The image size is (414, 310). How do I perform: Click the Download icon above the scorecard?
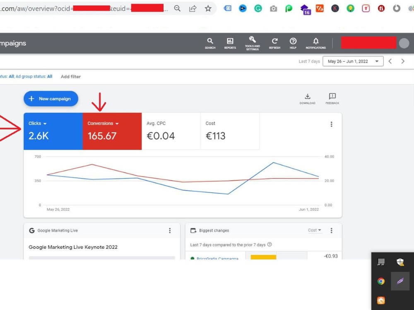click(x=307, y=99)
